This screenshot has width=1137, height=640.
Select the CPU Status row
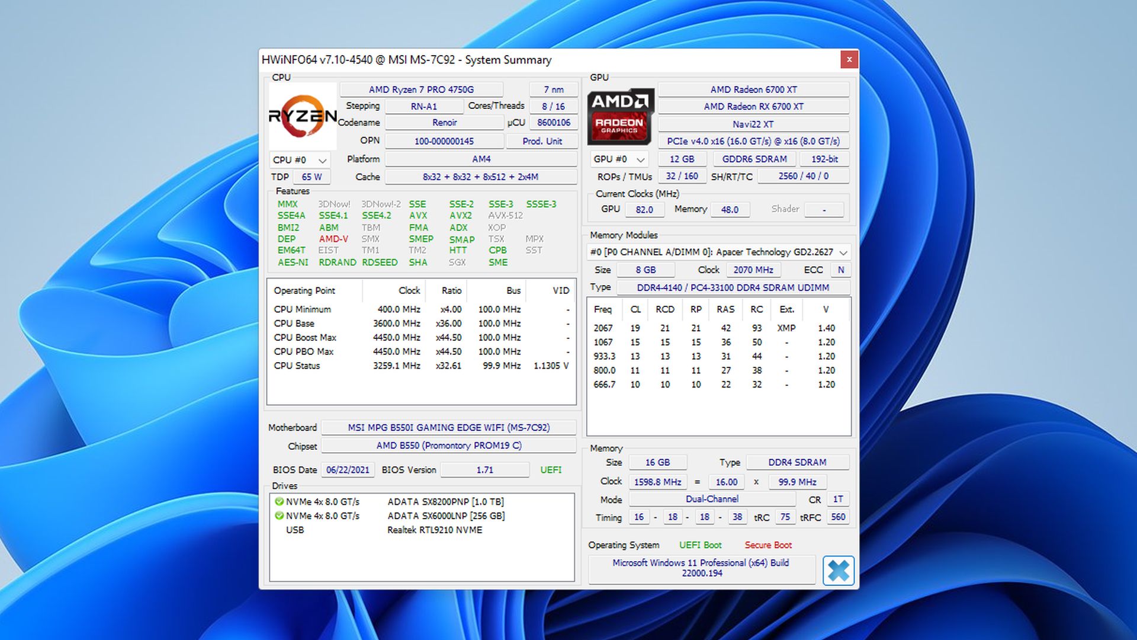[421, 366]
